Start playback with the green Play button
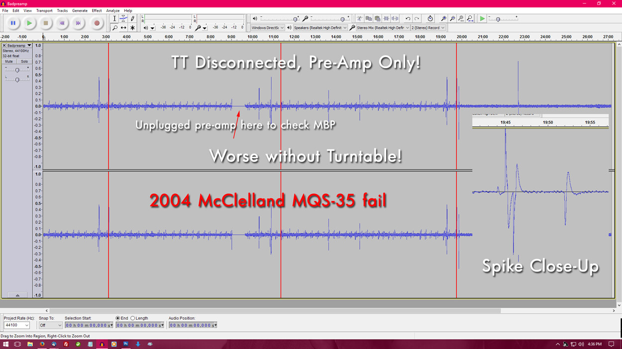 pyautogui.click(x=29, y=23)
